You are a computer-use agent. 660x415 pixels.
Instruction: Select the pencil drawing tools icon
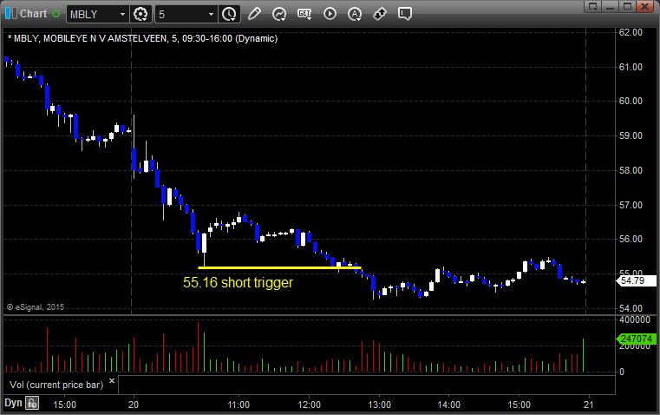pos(254,14)
